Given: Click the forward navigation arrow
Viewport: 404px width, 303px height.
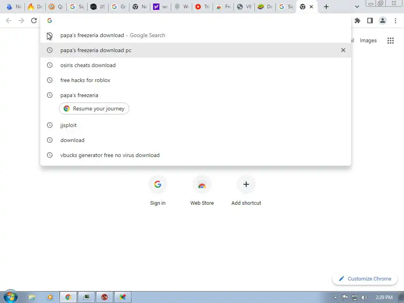Looking at the screenshot, I should coord(21,21).
